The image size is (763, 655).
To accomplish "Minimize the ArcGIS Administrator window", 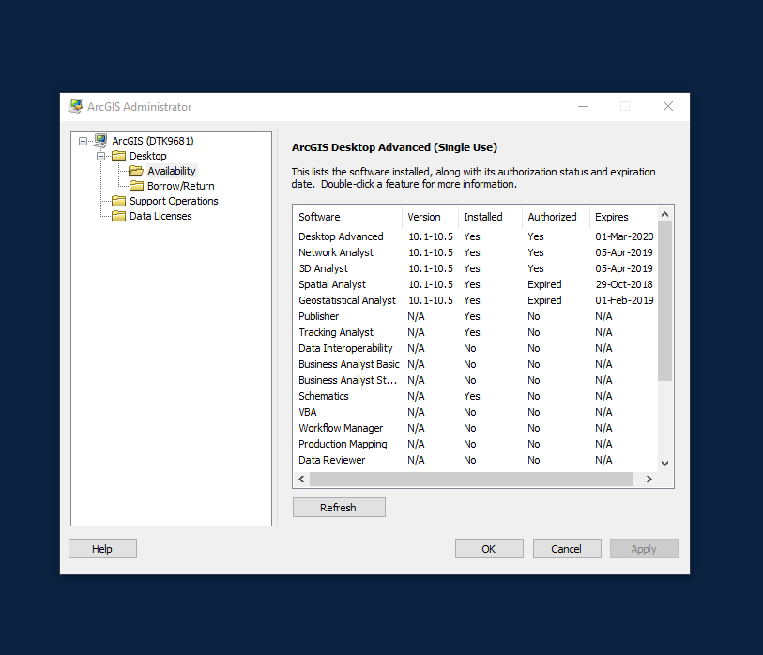I will click(x=583, y=106).
